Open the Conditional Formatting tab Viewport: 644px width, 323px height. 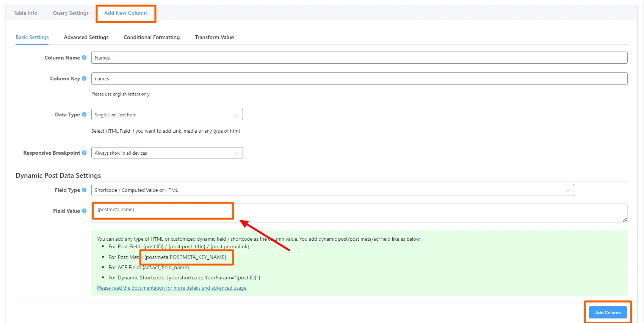[152, 37]
